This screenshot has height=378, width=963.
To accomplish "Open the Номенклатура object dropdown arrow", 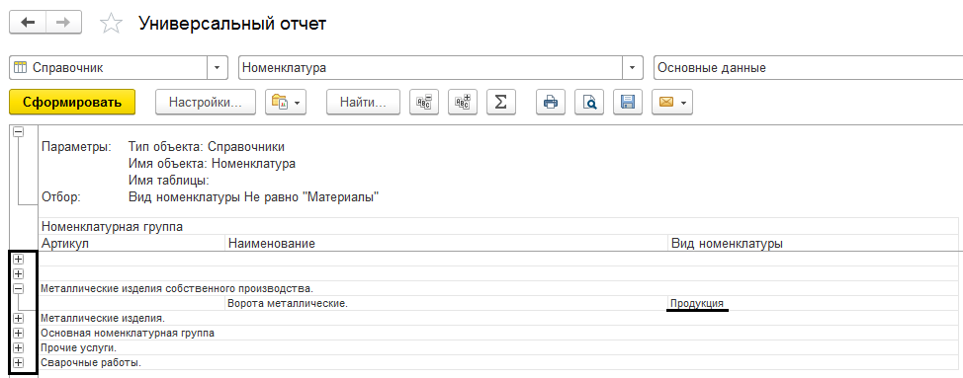I will coord(633,68).
